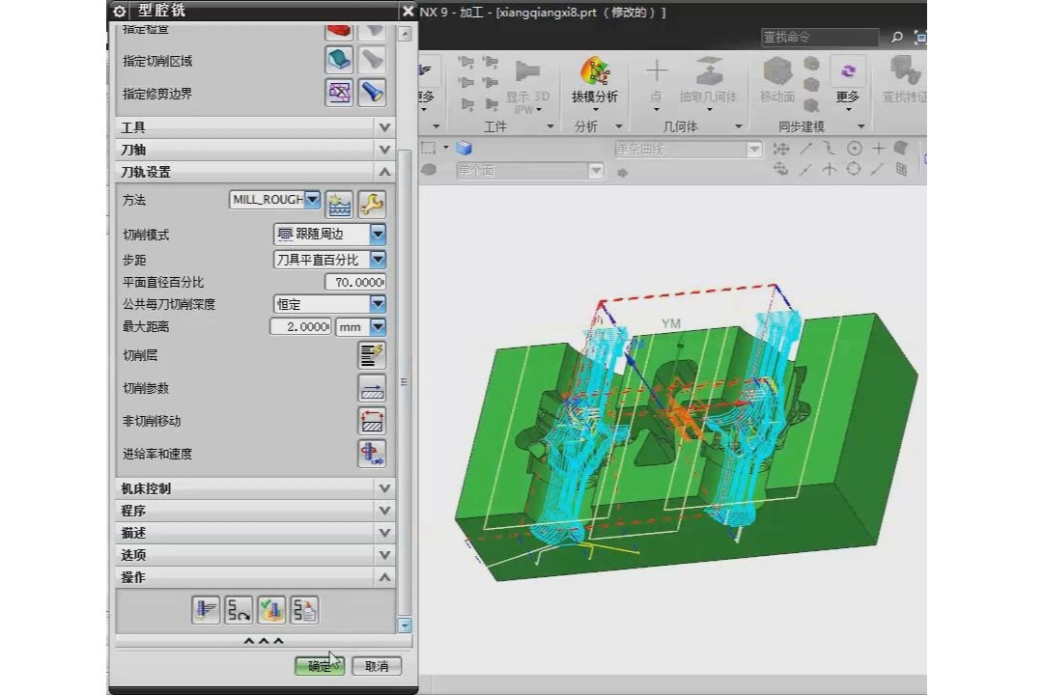Image resolution: width=1043 pixels, height=695 pixels.
Task: Click the OK (确定) button
Action: [x=320, y=666]
